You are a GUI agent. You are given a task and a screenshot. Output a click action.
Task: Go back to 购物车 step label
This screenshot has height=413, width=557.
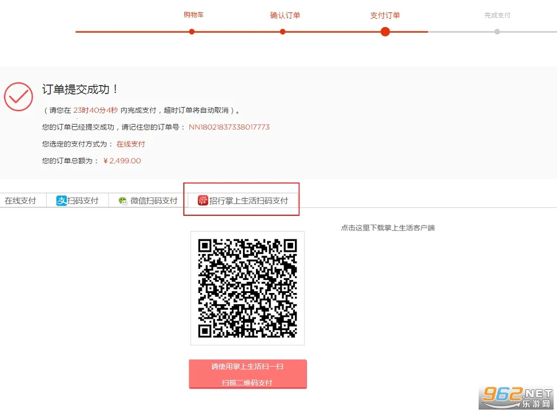click(193, 15)
